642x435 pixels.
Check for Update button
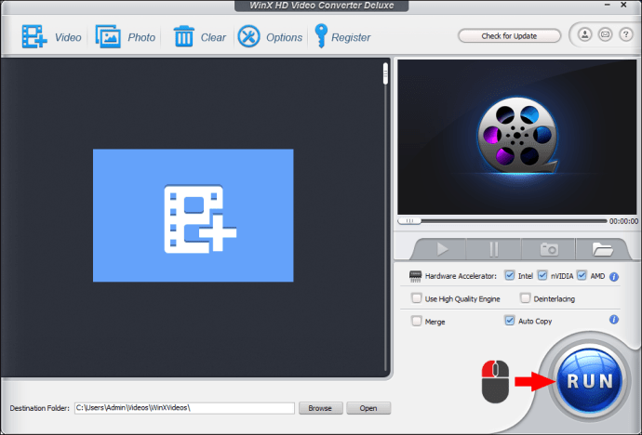[509, 36]
